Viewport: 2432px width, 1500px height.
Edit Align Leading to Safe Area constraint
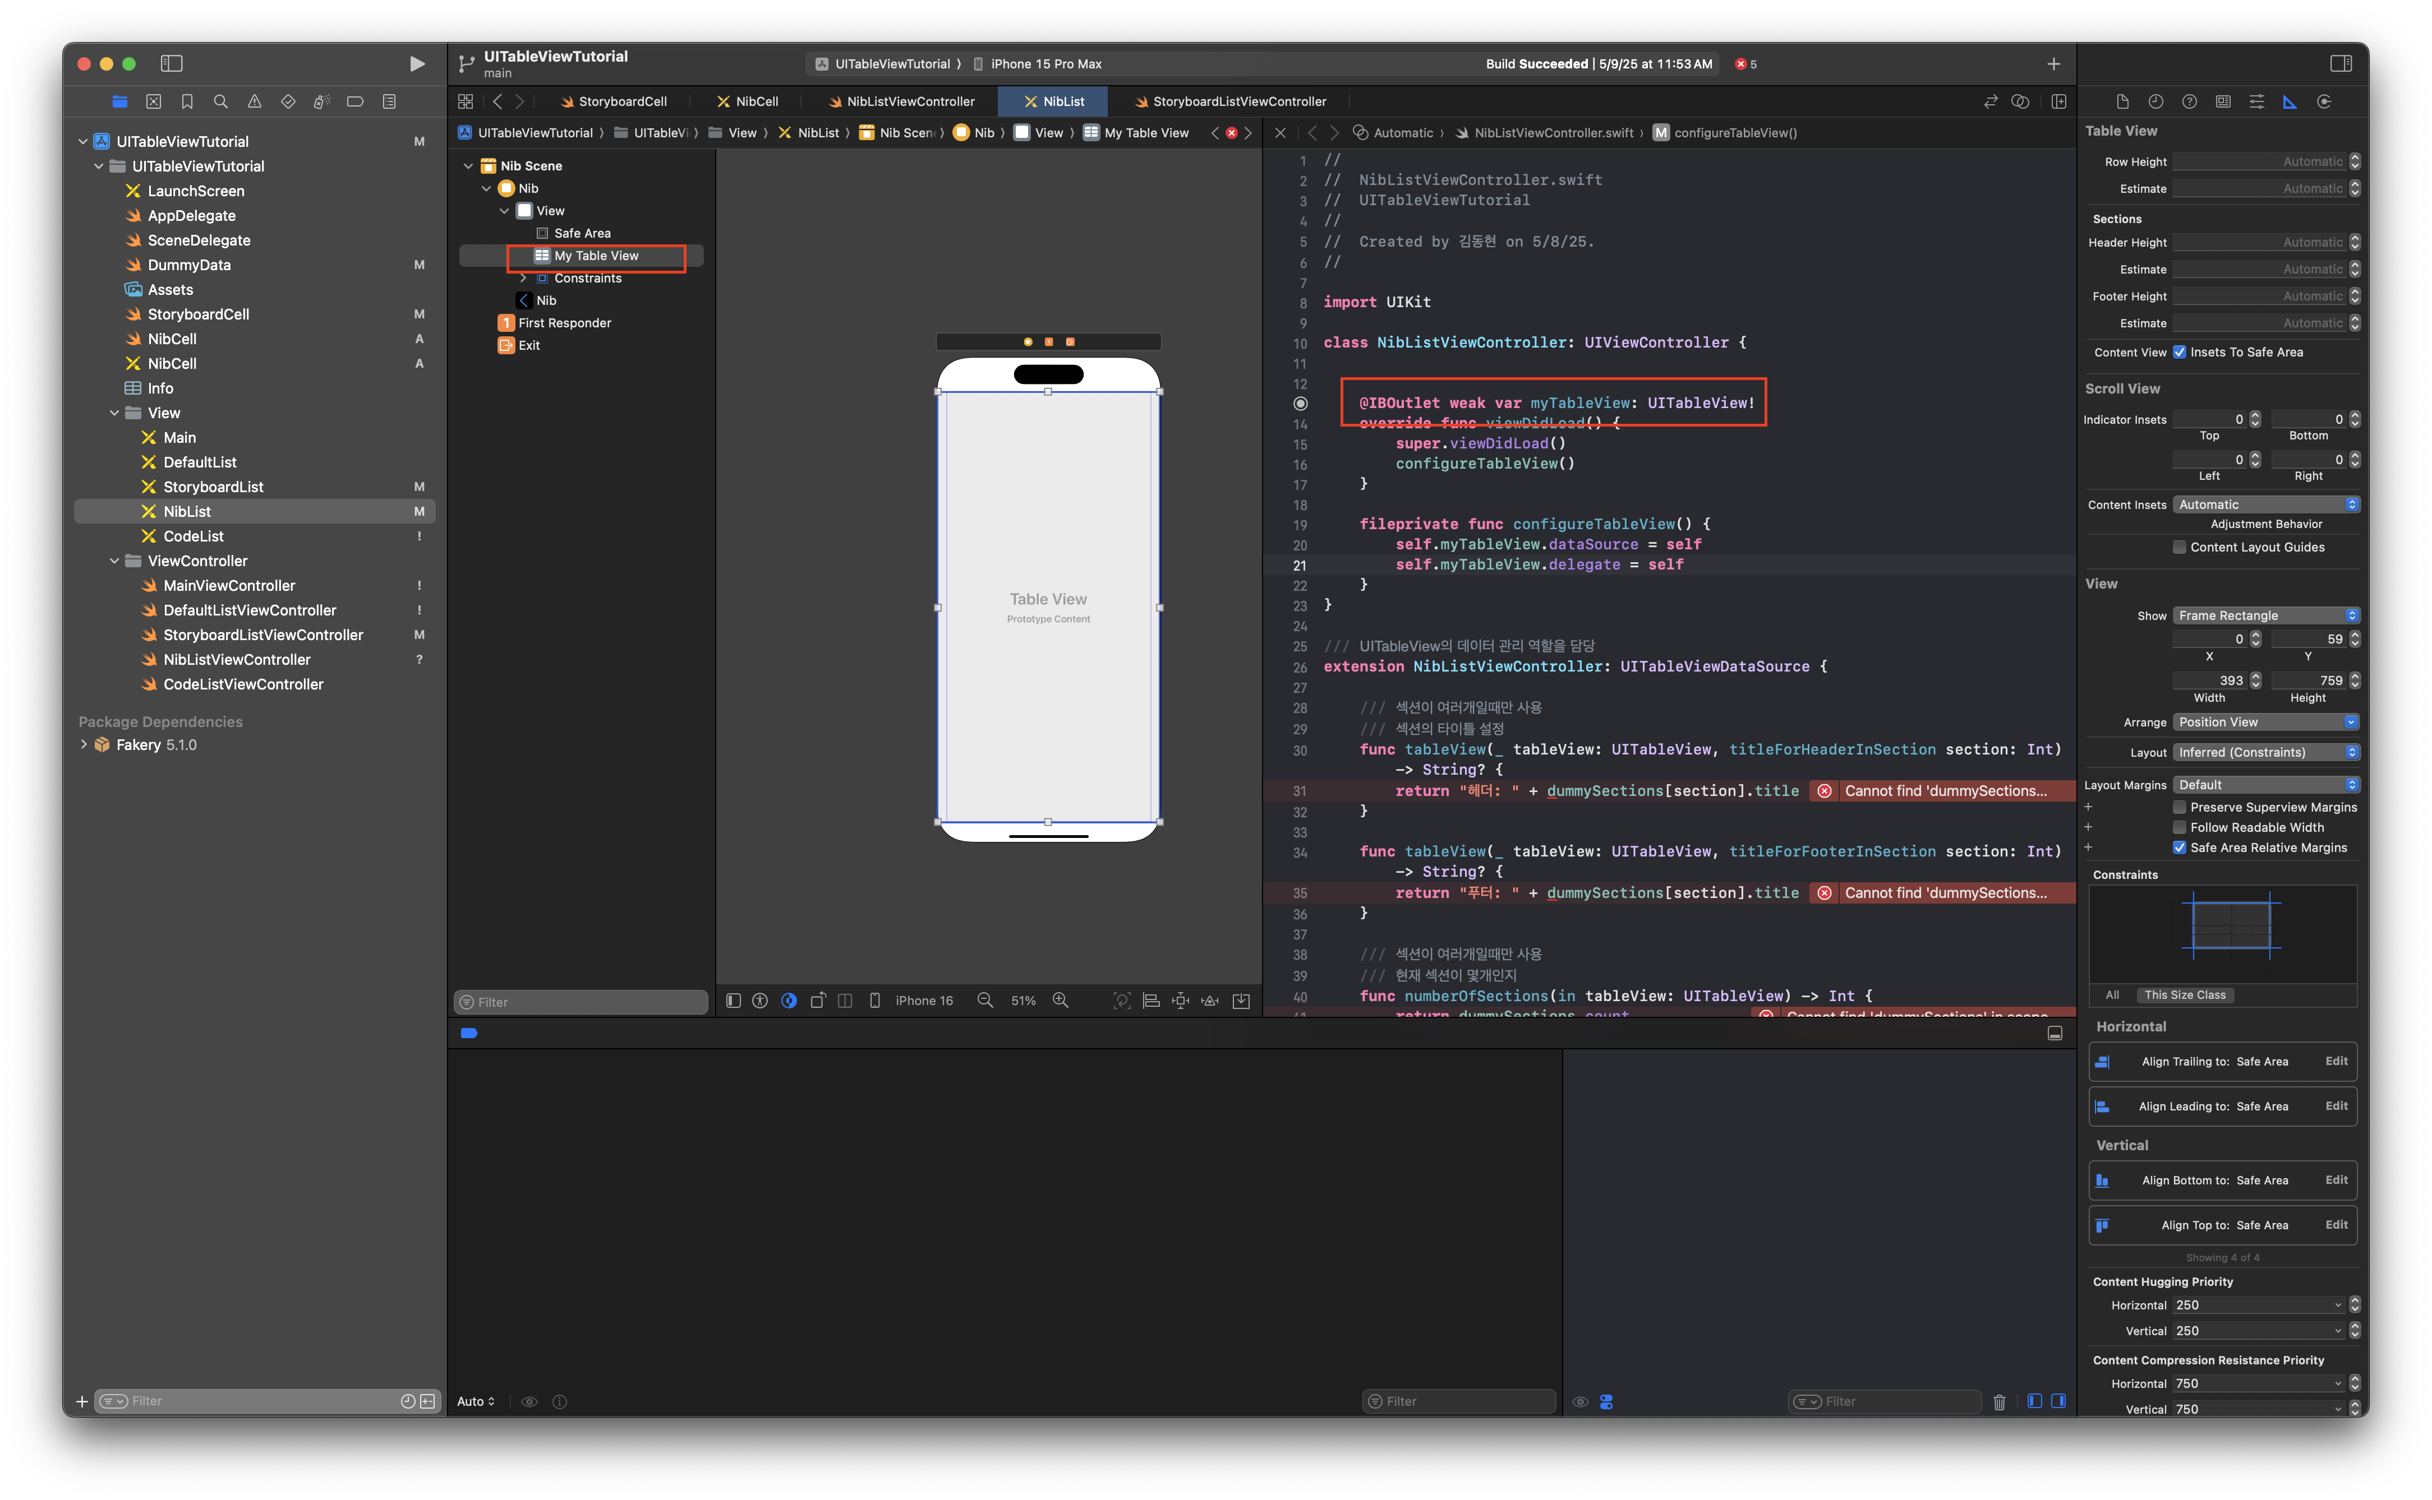(x=2336, y=1105)
